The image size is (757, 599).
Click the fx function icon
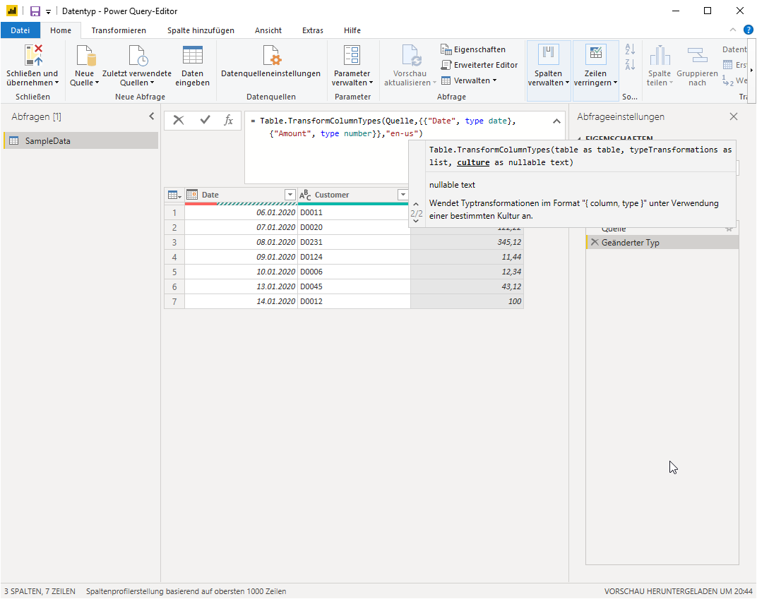(228, 120)
